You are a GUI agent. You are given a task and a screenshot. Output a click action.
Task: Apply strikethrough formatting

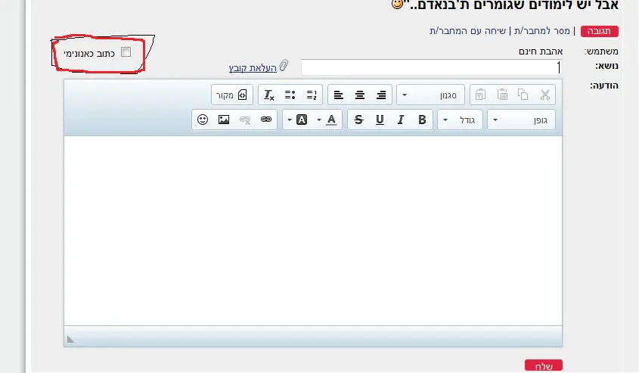pyautogui.click(x=358, y=120)
